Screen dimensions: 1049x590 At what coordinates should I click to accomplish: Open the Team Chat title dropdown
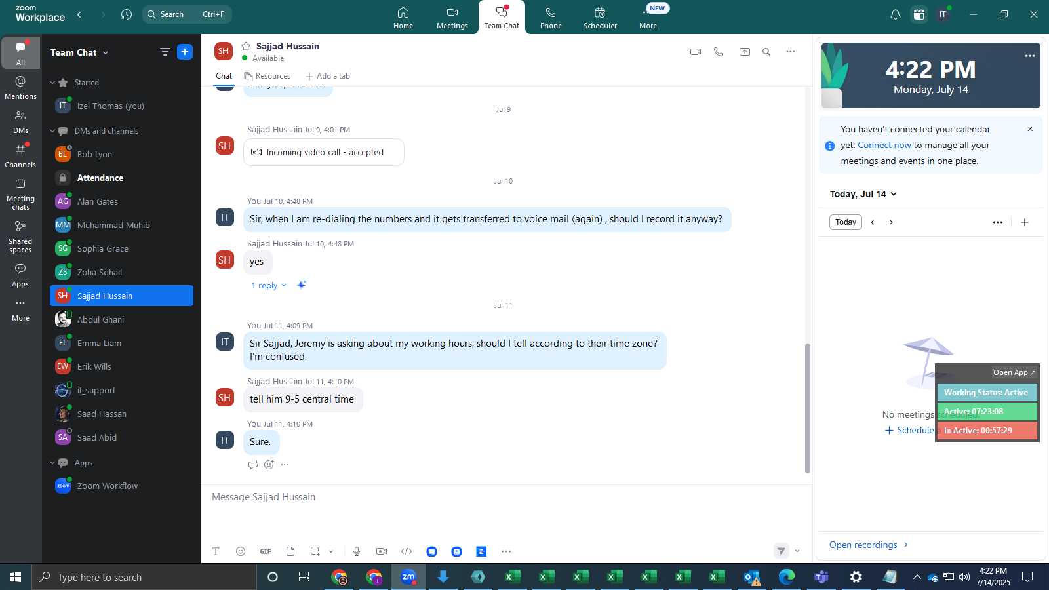tap(79, 52)
